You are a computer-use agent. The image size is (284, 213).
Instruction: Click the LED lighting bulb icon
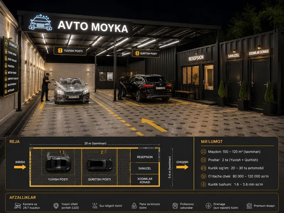pyautogui.click(x=56, y=206)
